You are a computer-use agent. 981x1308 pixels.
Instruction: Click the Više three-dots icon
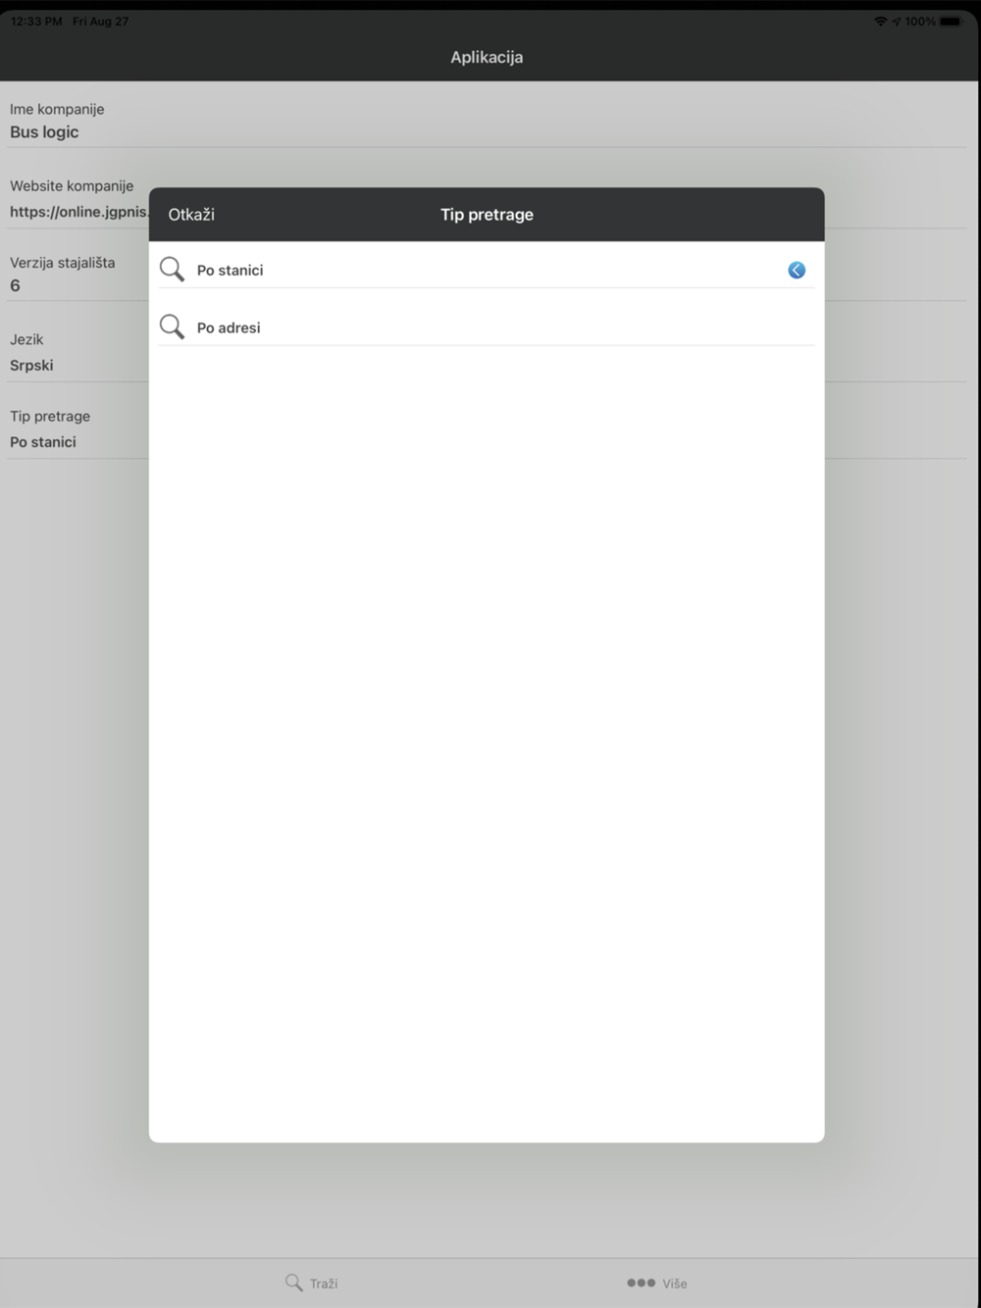[641, 1283]
